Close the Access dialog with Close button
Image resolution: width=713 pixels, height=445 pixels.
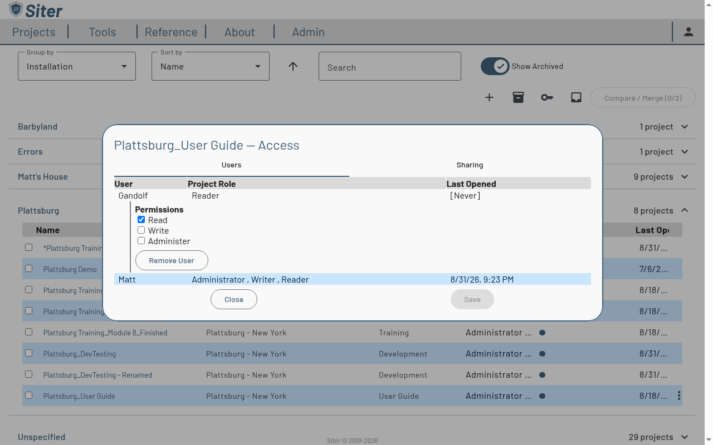pos(234,299)
